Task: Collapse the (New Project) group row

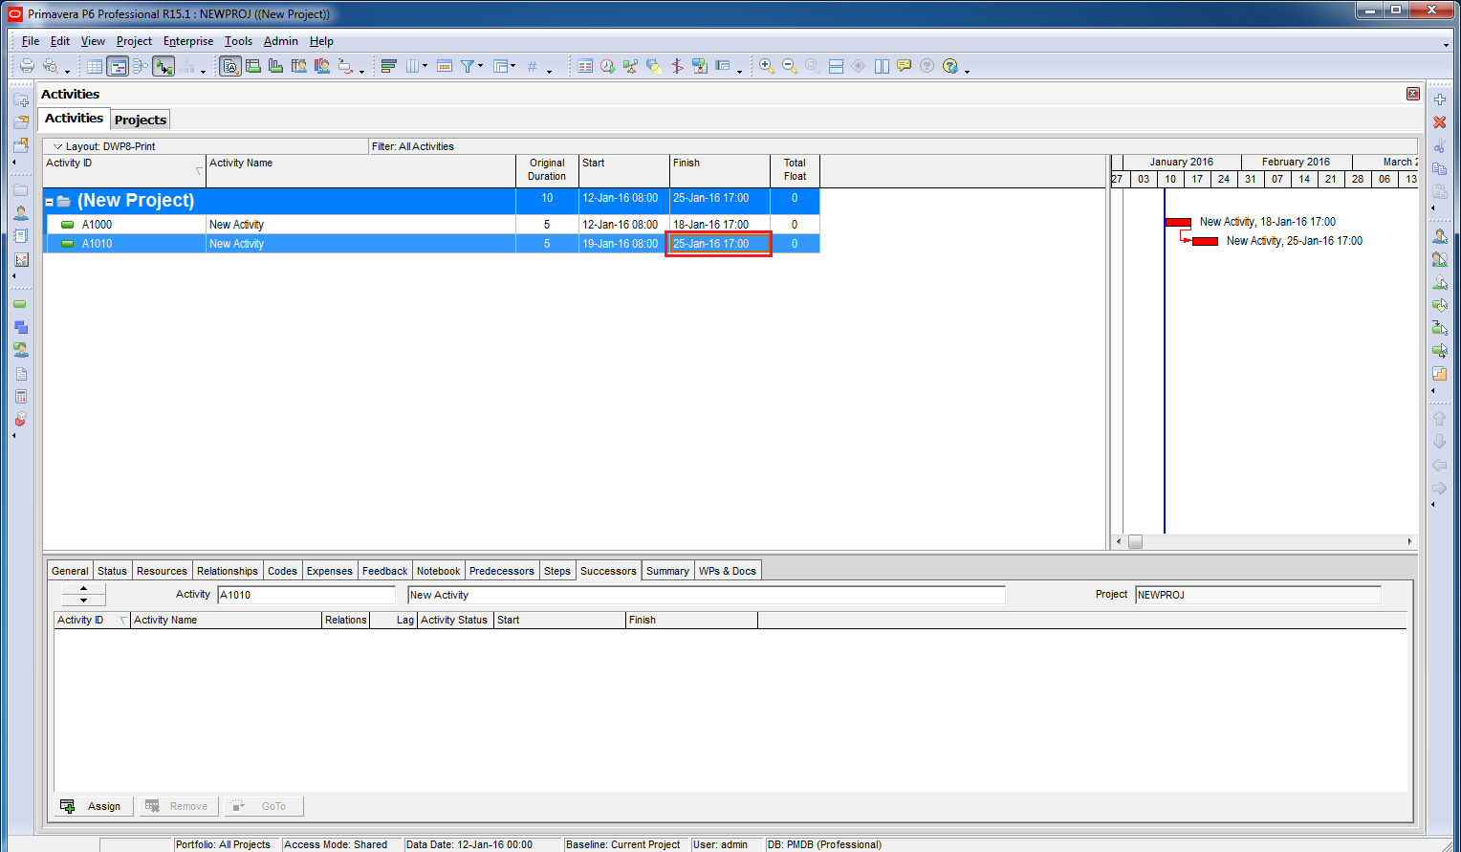Action: pyautogui.click(x=50, y=202)
